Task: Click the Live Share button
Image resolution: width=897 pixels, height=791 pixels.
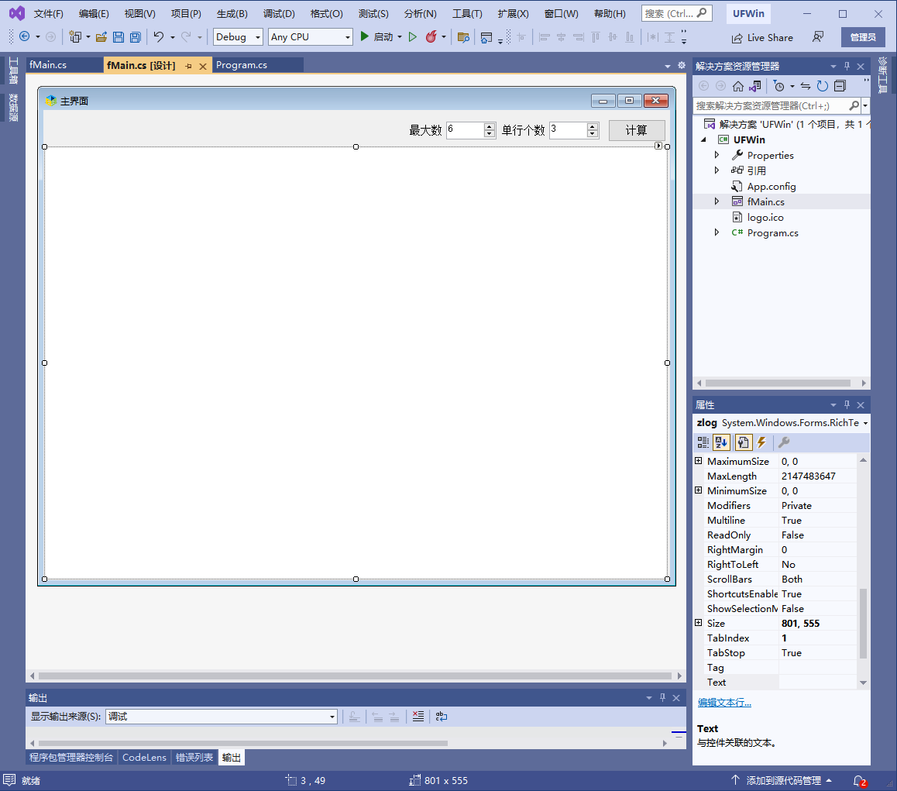Action: (762, 38)
